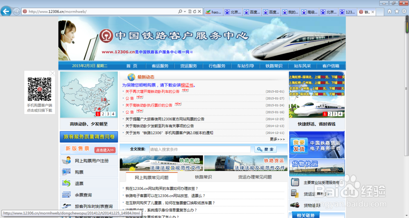
Task: Click the red 点击进入>> button
Action: click(x=105, y=150)
